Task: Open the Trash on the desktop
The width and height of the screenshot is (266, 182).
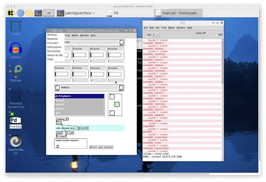Action: click(16, 26)
